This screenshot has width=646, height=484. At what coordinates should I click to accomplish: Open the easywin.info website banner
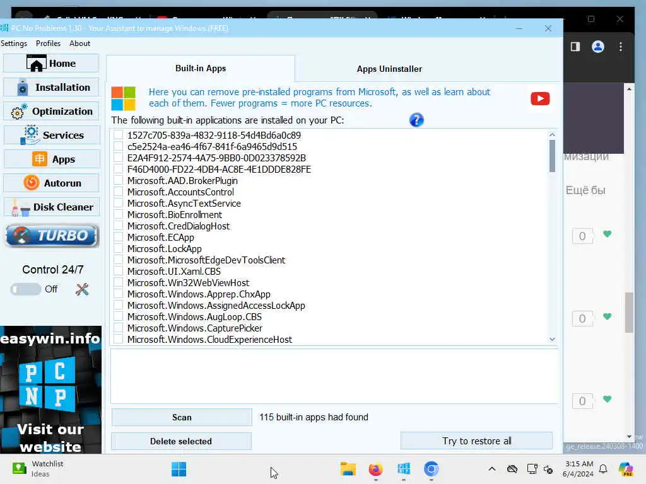(x=50, y=389)
